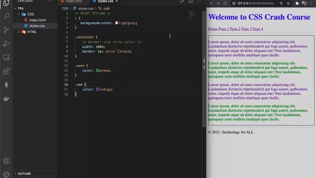
Task: Switch to the index.html editor tab
Action: pyautogui.click(x=74, y=1)
